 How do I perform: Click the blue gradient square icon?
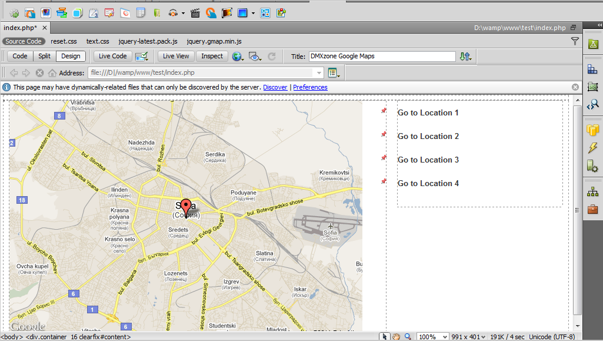(242, 13)
